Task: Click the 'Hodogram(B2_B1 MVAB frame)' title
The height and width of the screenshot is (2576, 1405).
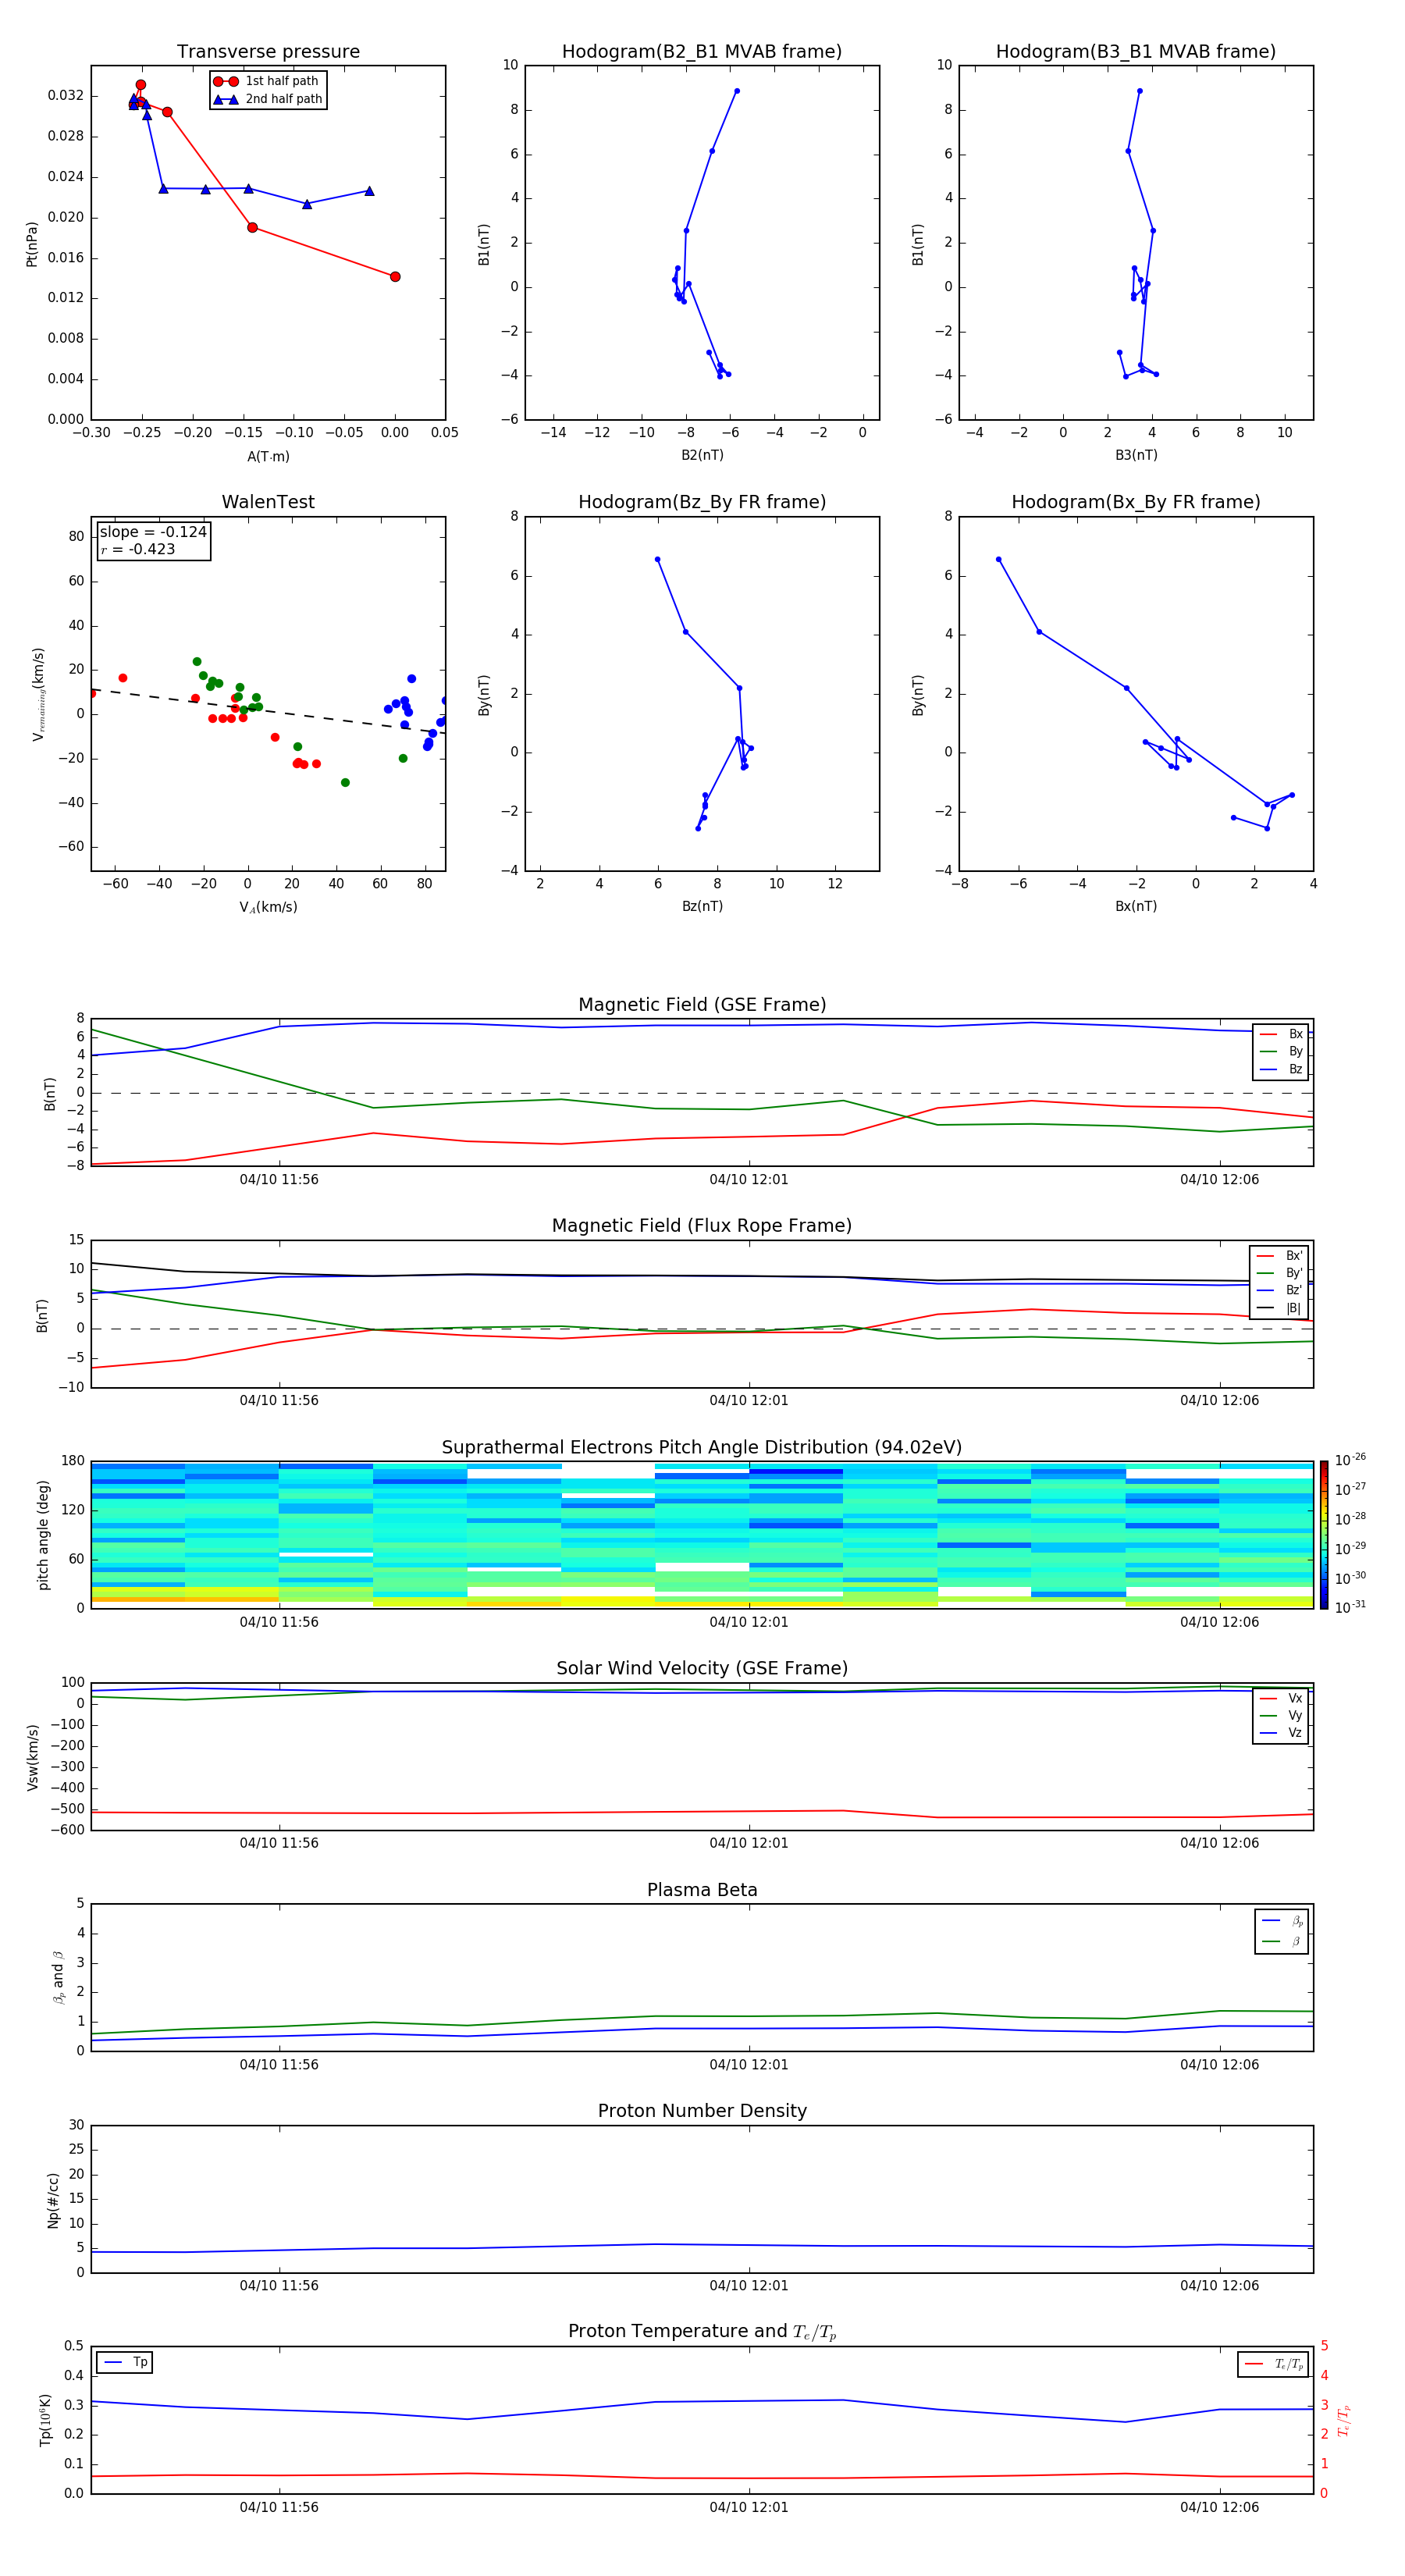Action: point(702,52)
